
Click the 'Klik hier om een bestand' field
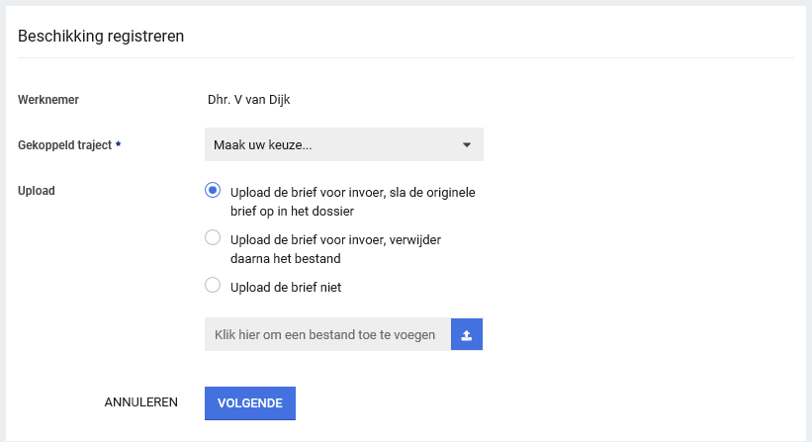pos(326,335)
